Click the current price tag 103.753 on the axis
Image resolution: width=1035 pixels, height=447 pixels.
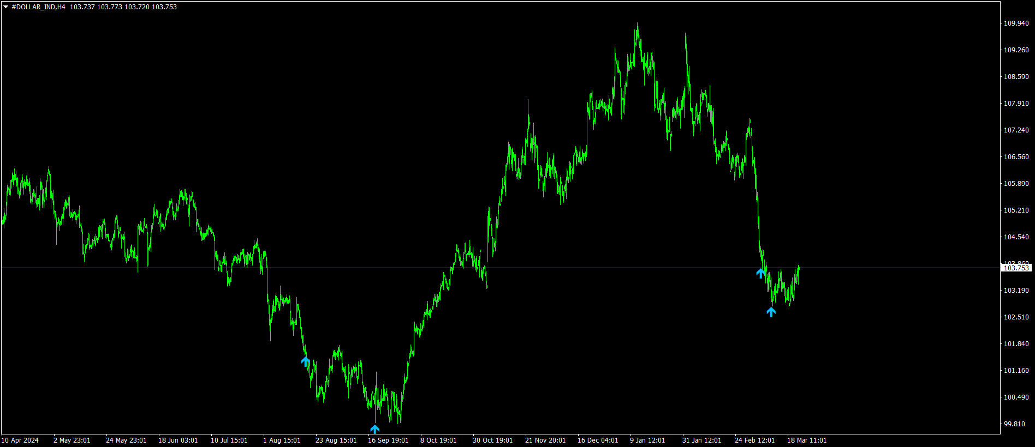click(1016, 268)
